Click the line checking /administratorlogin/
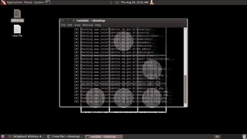This screenshot has height=139, width=247. click(123, 69)
